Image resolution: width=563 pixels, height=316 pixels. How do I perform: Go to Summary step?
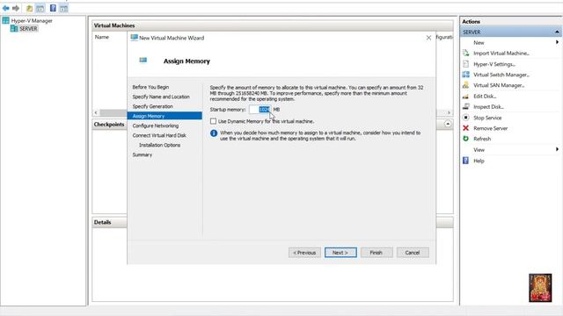[143, 154]
